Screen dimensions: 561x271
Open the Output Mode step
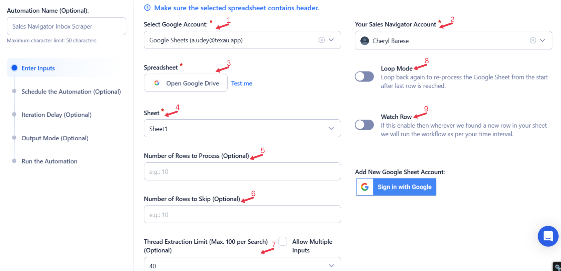pos(55,138)
